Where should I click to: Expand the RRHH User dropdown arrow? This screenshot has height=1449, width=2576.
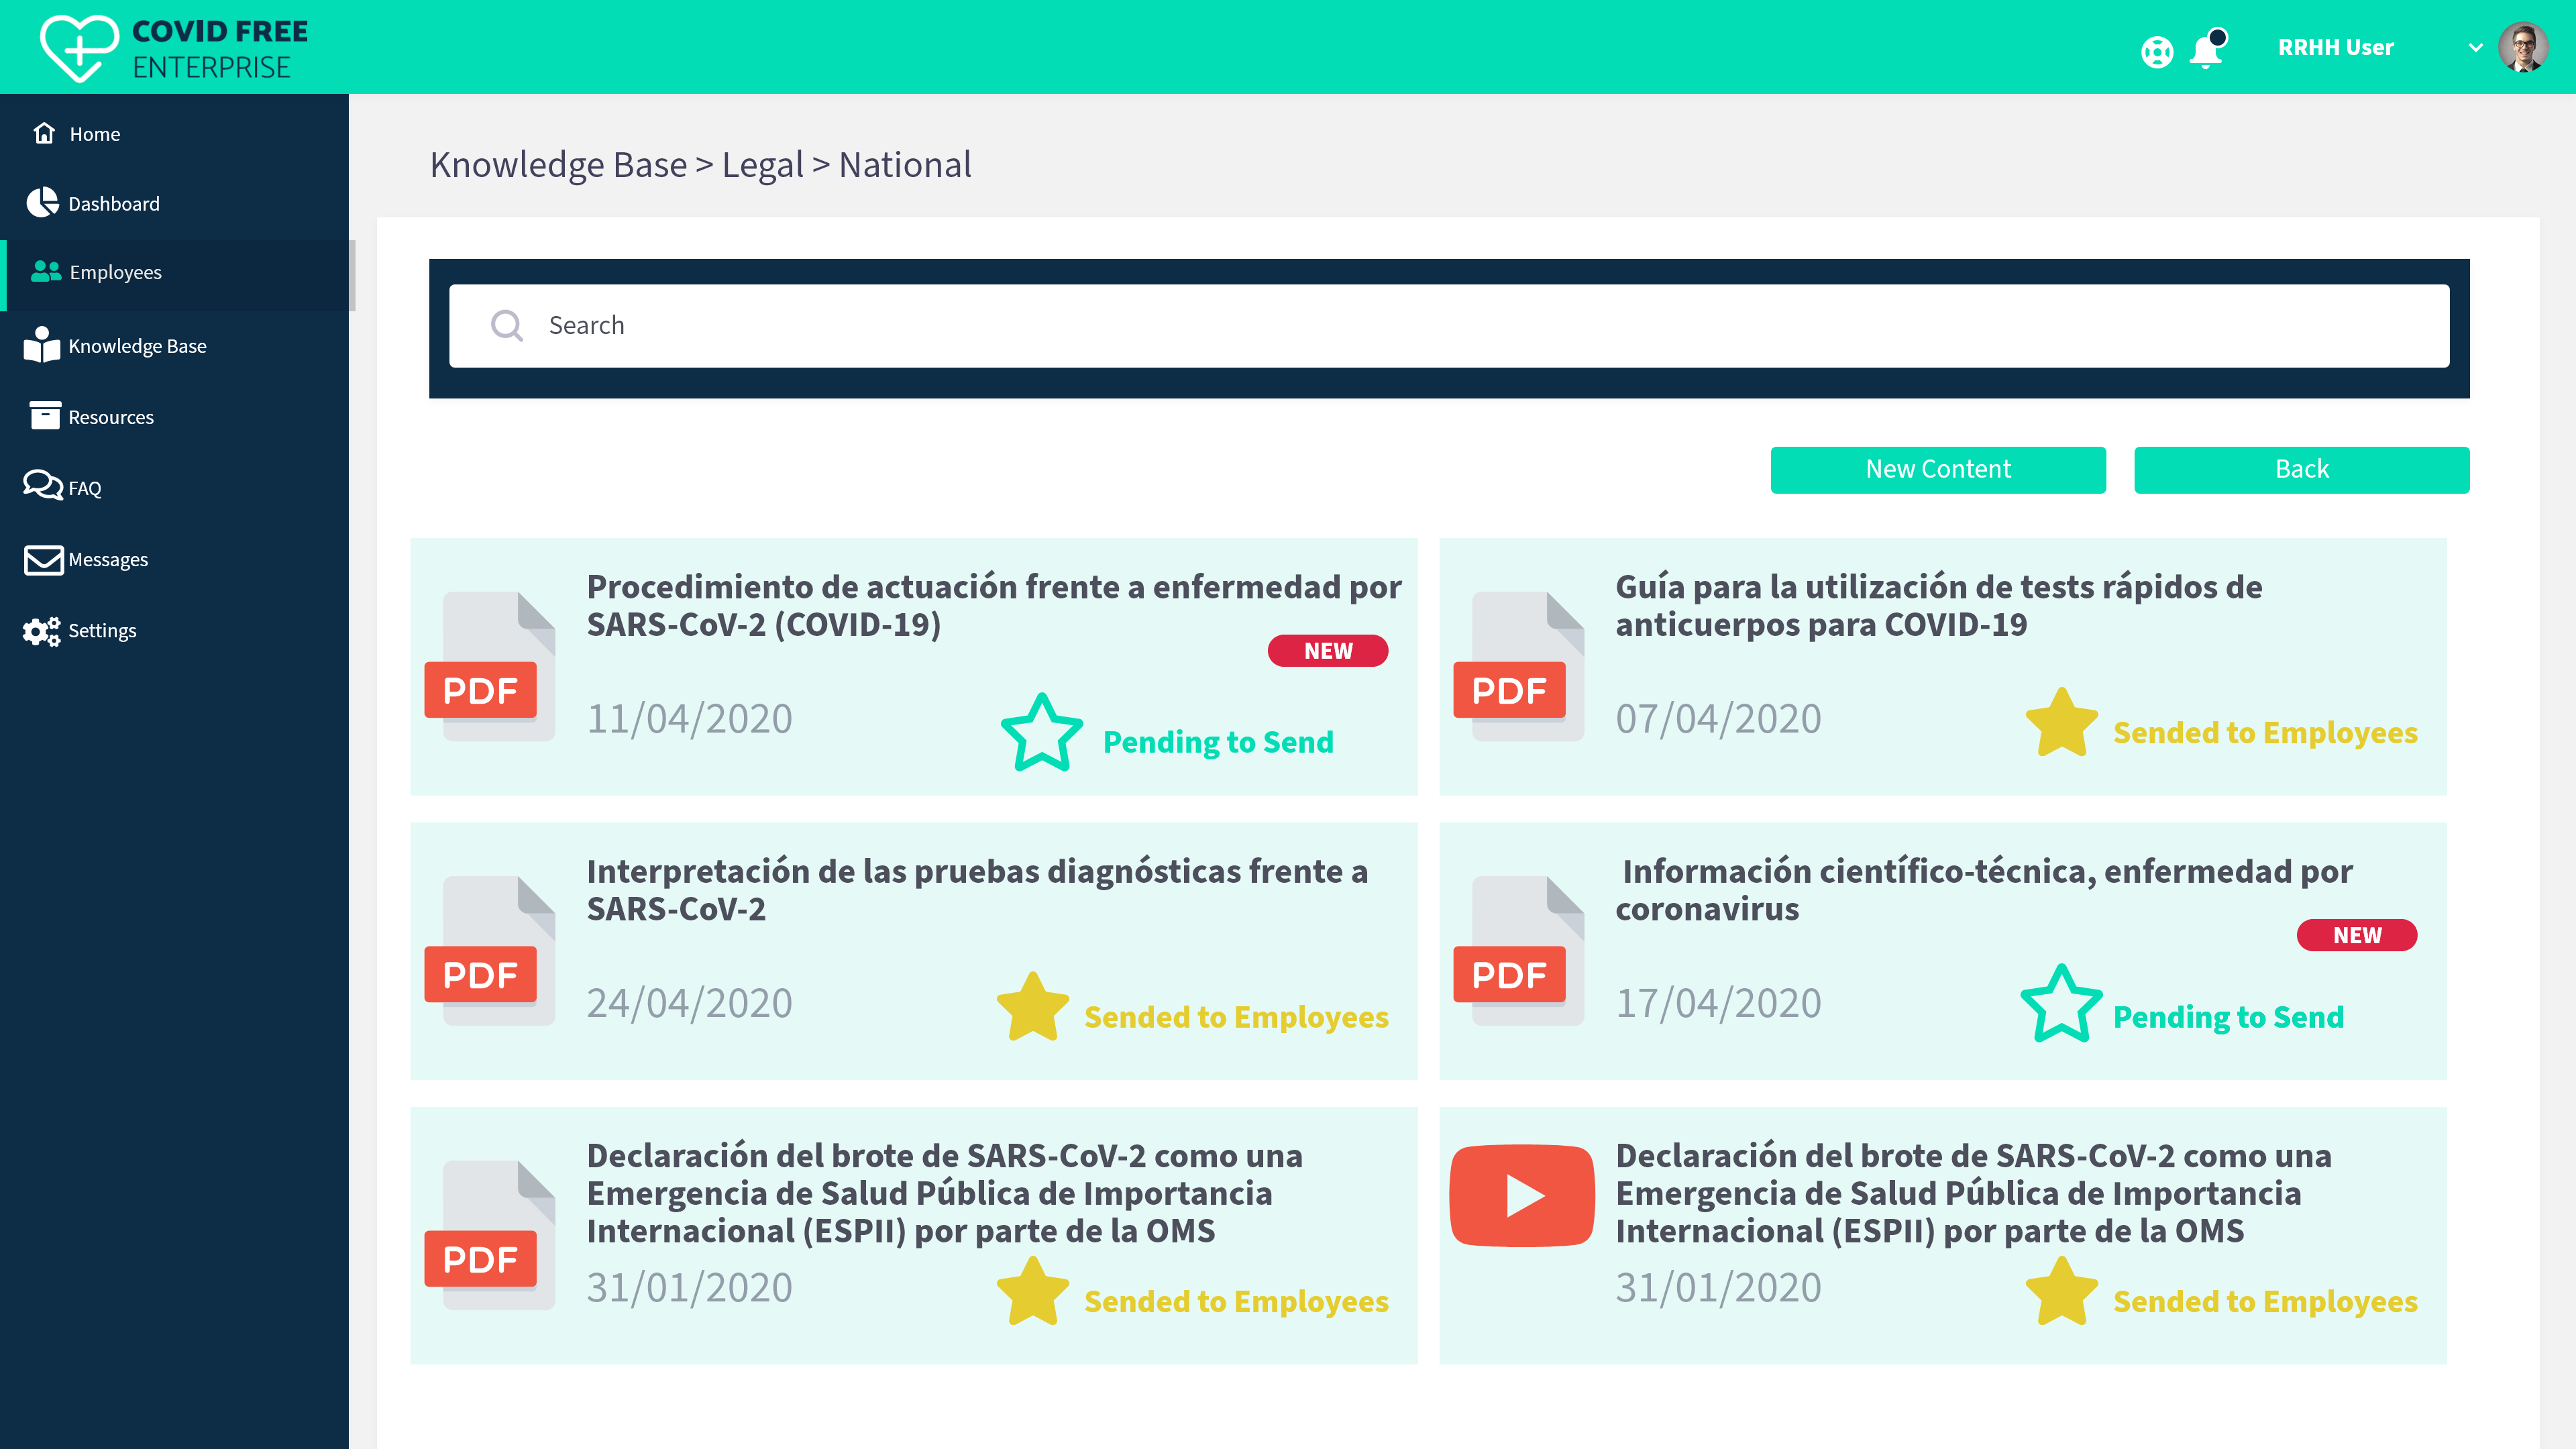pyautogui.click(x=2475, y=47)
